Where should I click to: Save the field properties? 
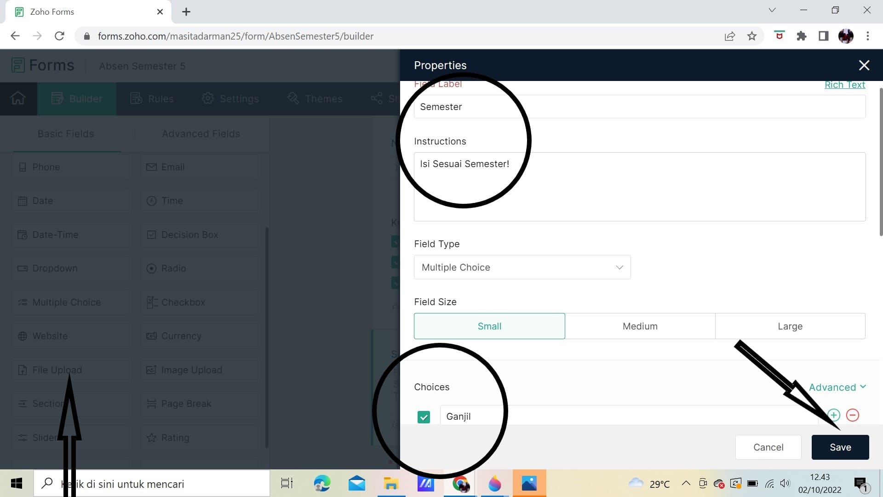click(840, 447)
